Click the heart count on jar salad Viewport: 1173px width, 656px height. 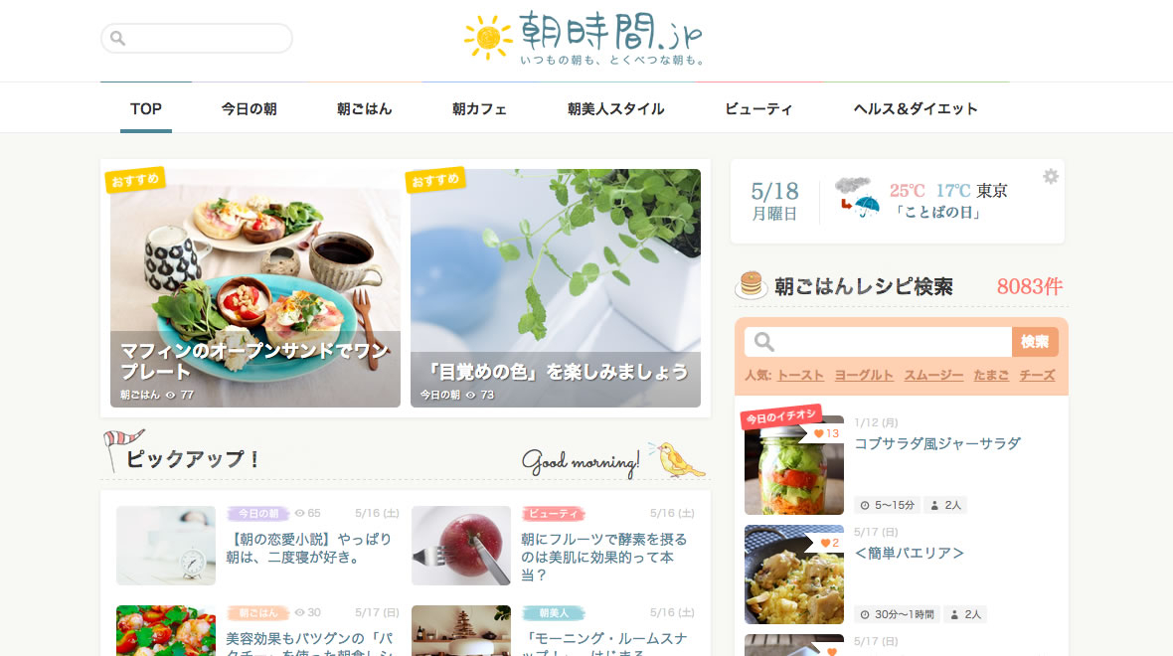(x=827, y=433)
